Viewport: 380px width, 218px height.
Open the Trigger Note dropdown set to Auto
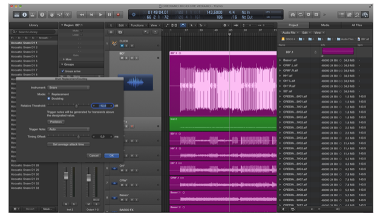[x=68, y=129]
